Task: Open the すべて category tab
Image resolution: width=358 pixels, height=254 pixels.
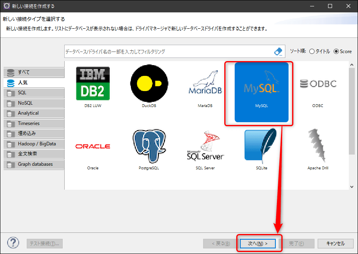Action: (34, 72)
